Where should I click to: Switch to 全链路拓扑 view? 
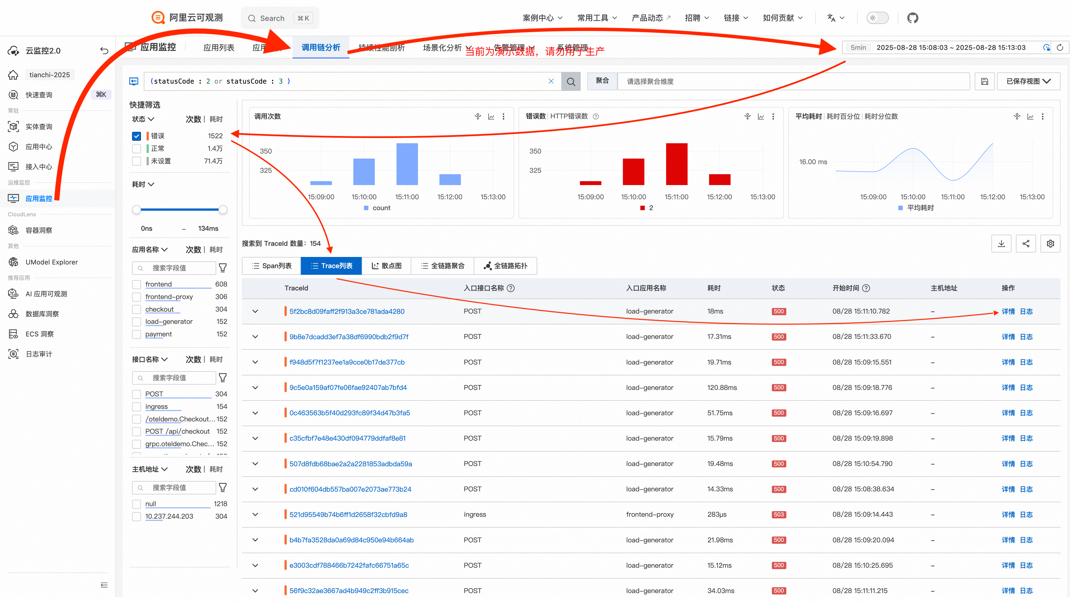point(505,266)
